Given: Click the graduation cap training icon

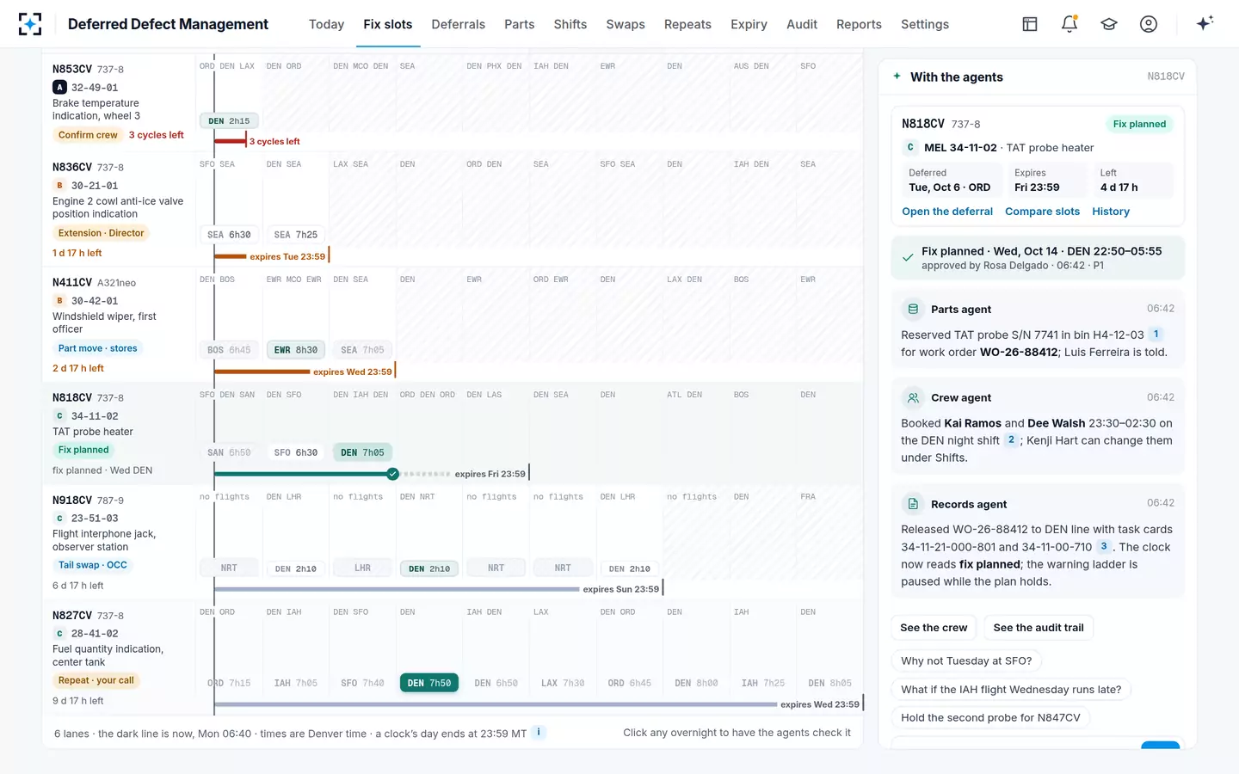Looking at the screenshot, I should [1109, 24].
